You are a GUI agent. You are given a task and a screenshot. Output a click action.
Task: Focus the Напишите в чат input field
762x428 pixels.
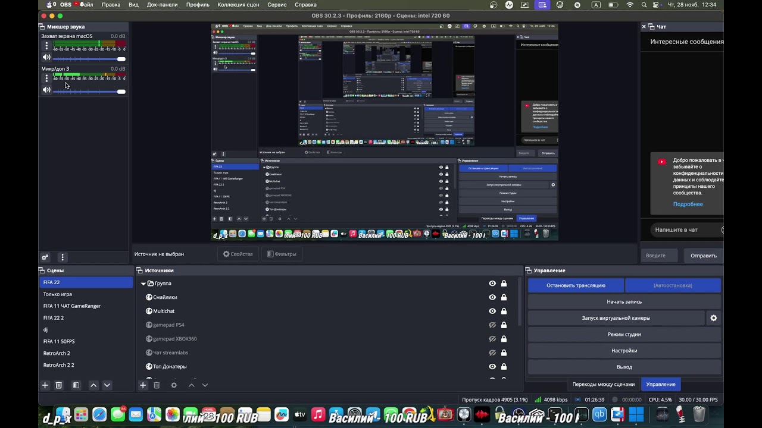pyautogui.click(x=686, y=230)
